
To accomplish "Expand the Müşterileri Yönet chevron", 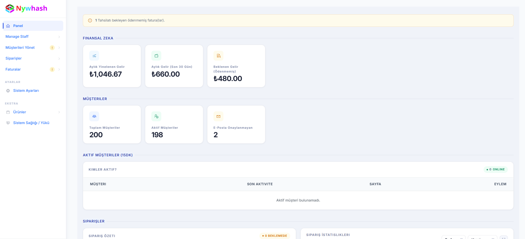I will [59, 48].
